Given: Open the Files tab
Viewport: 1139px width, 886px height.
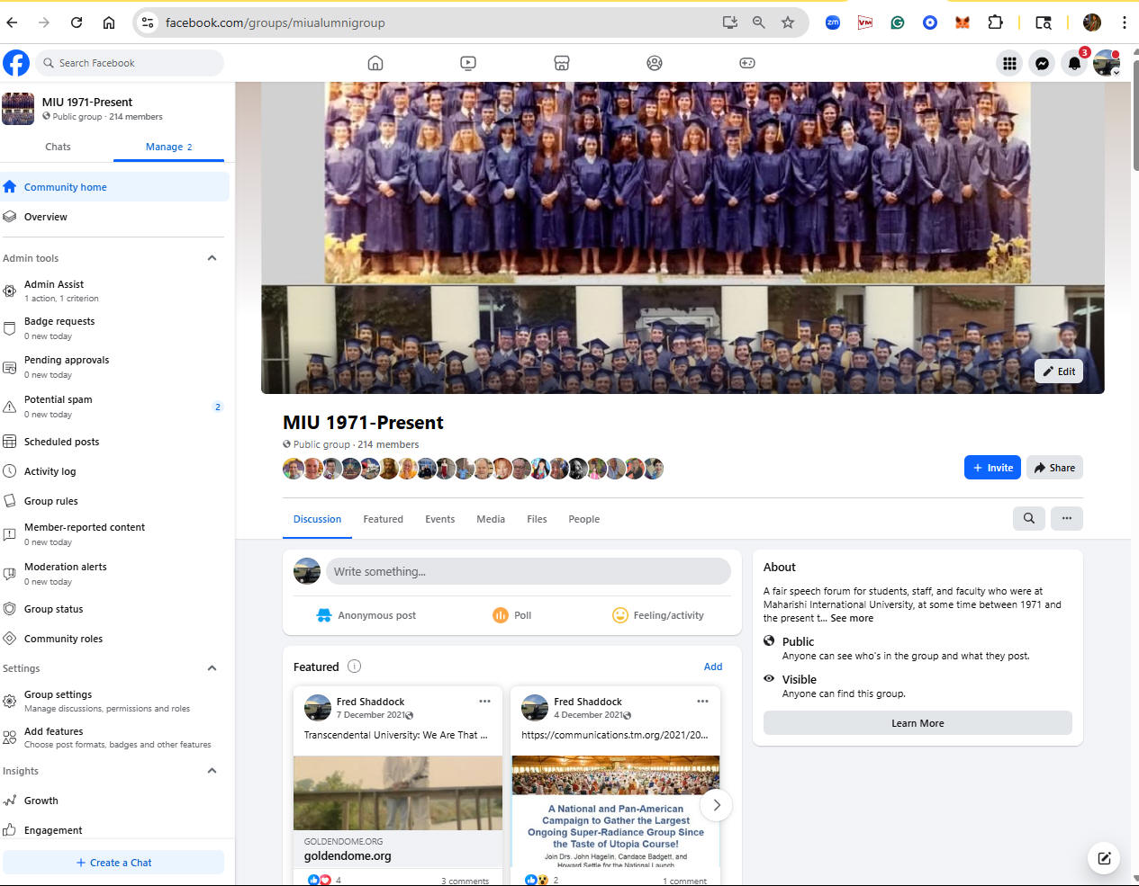Looking at the screenshot, I should 537,519.
